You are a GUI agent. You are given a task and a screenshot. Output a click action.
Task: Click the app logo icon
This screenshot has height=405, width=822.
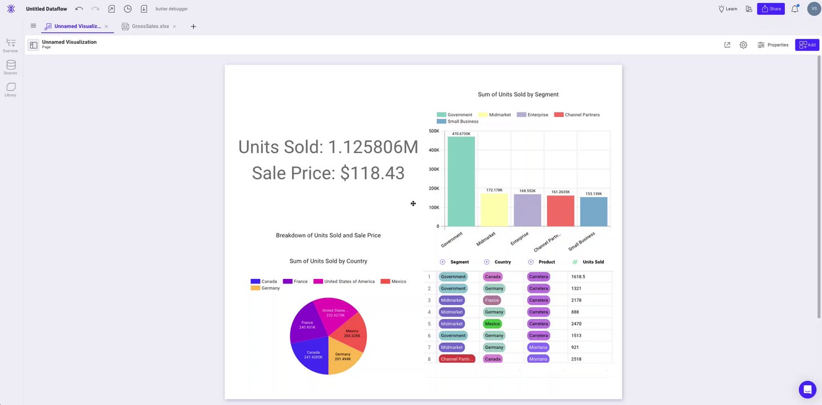click(11, 9)
